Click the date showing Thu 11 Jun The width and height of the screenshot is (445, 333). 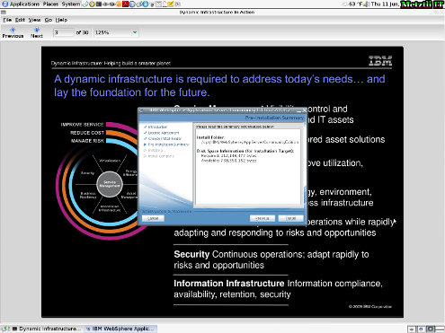(385, 4)
